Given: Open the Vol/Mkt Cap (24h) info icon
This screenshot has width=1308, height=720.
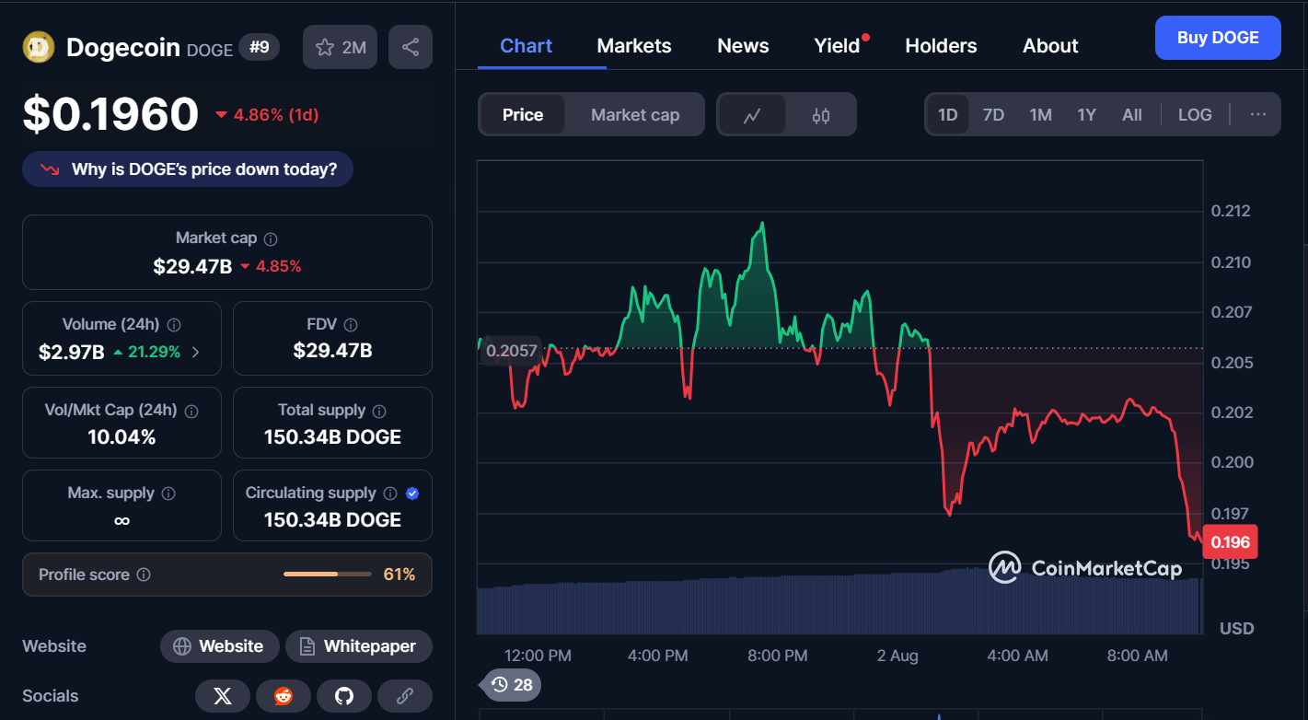Looking at the screenshot, I should 191,411.
